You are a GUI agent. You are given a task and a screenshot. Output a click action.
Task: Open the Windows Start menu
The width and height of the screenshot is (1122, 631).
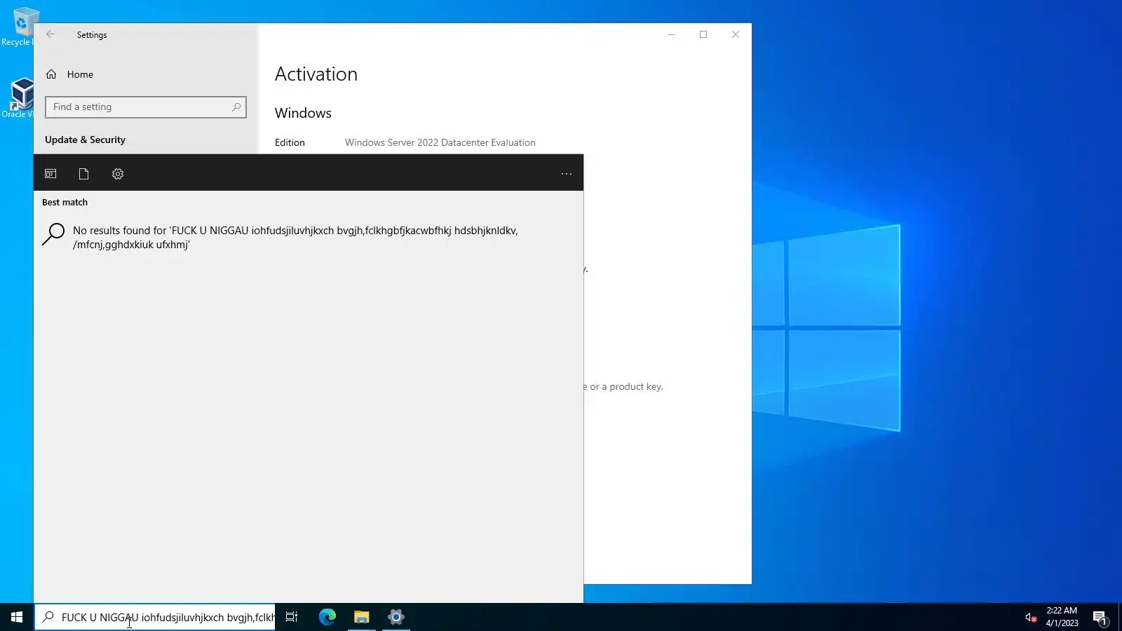point(17,617)
